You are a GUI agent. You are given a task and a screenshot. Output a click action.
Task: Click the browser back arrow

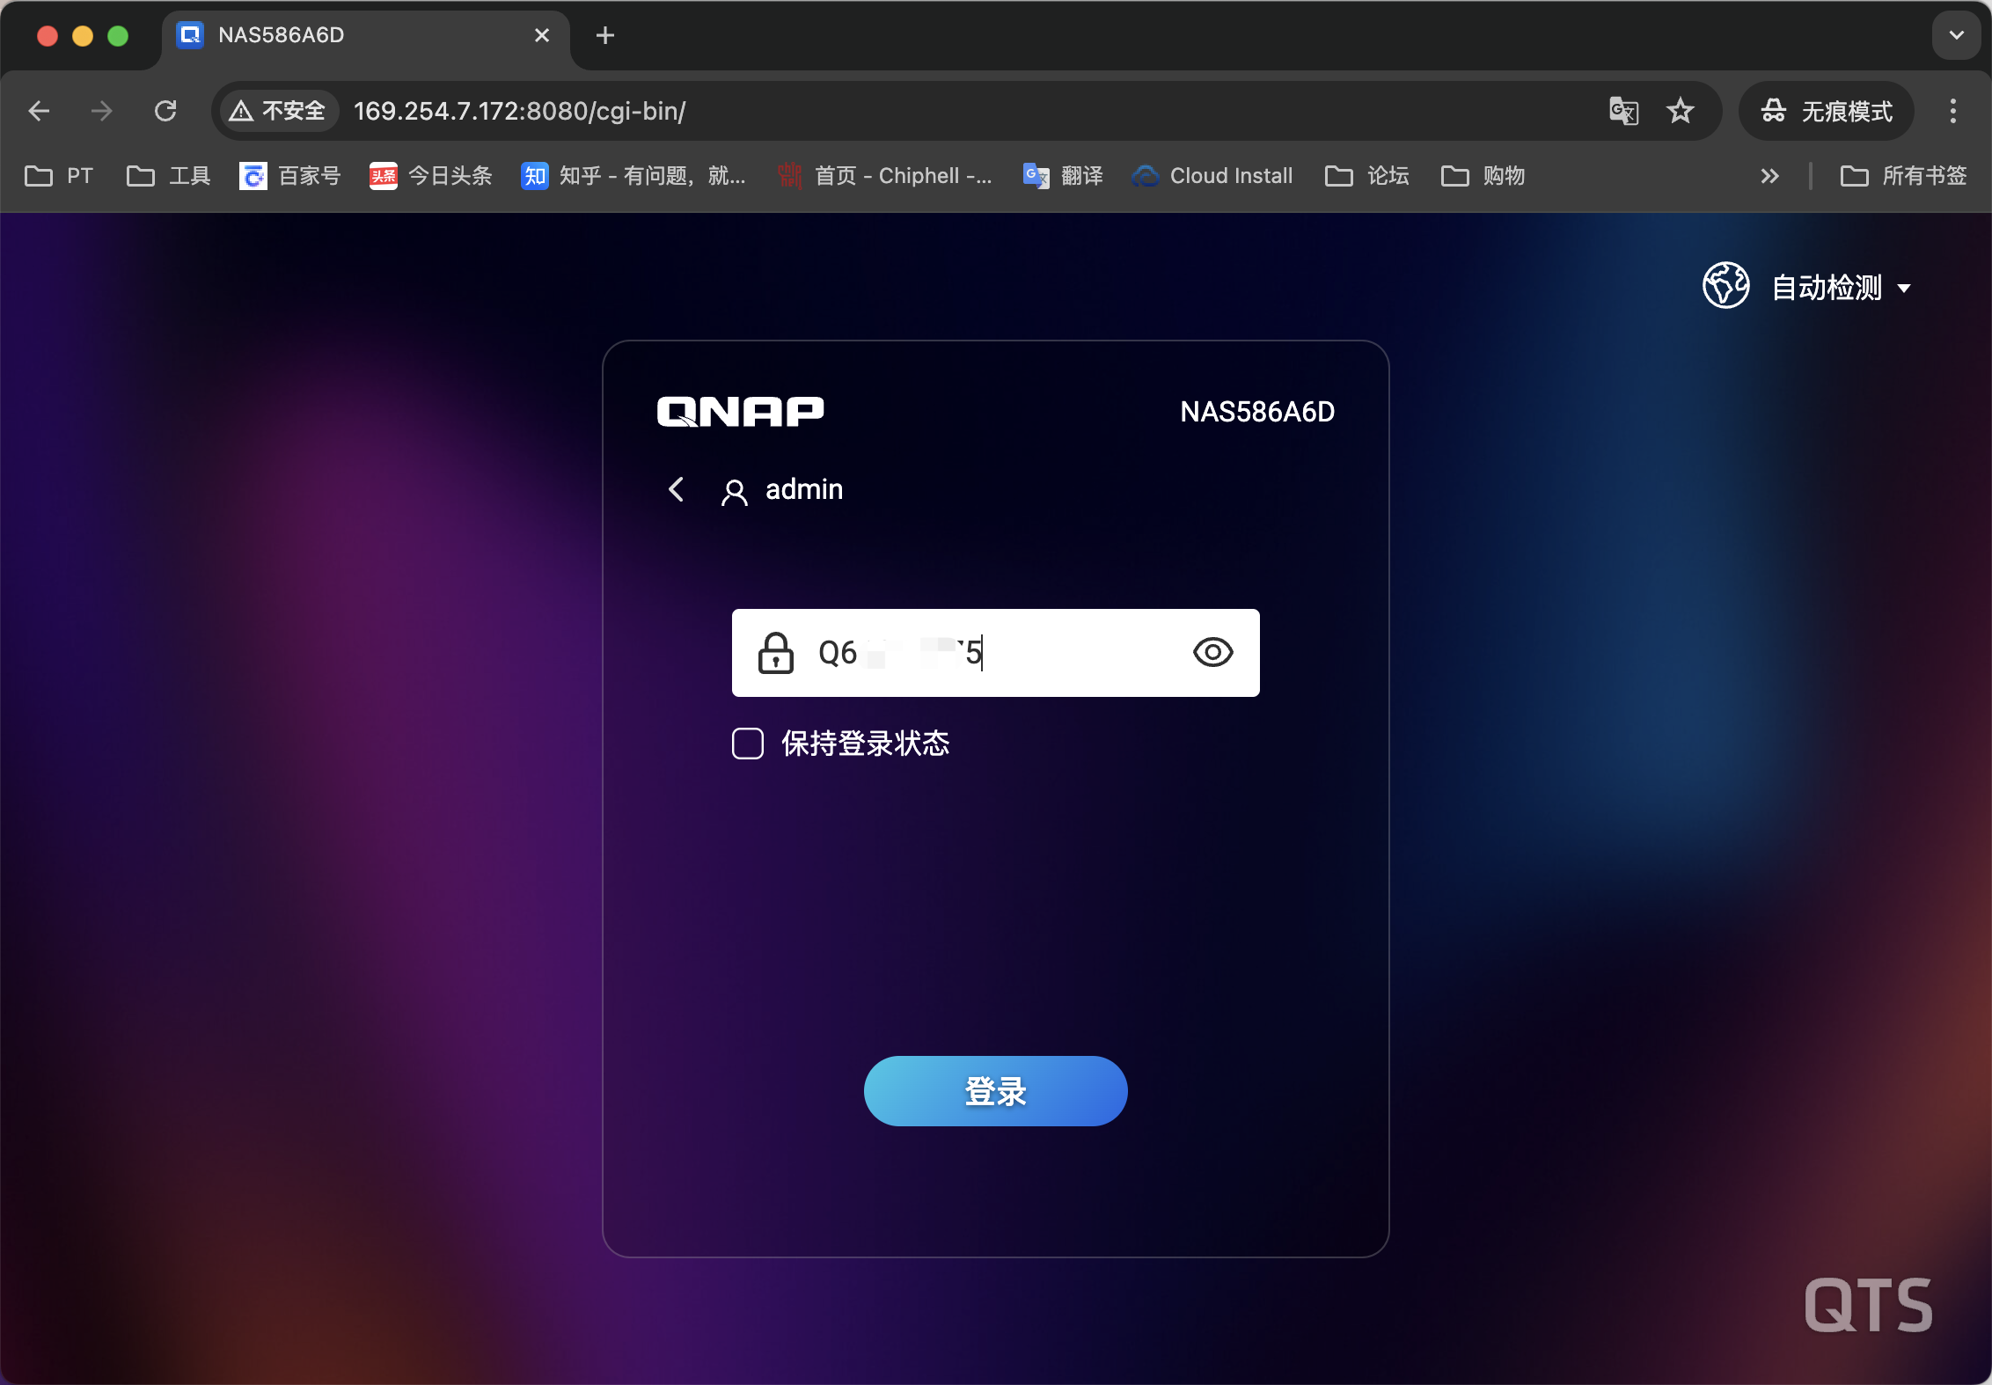pos(39,111)
